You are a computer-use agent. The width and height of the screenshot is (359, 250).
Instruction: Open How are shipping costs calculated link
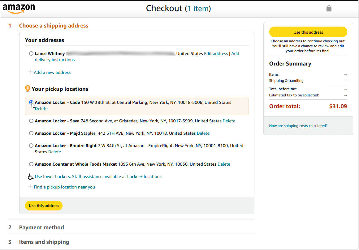(298, 126)
